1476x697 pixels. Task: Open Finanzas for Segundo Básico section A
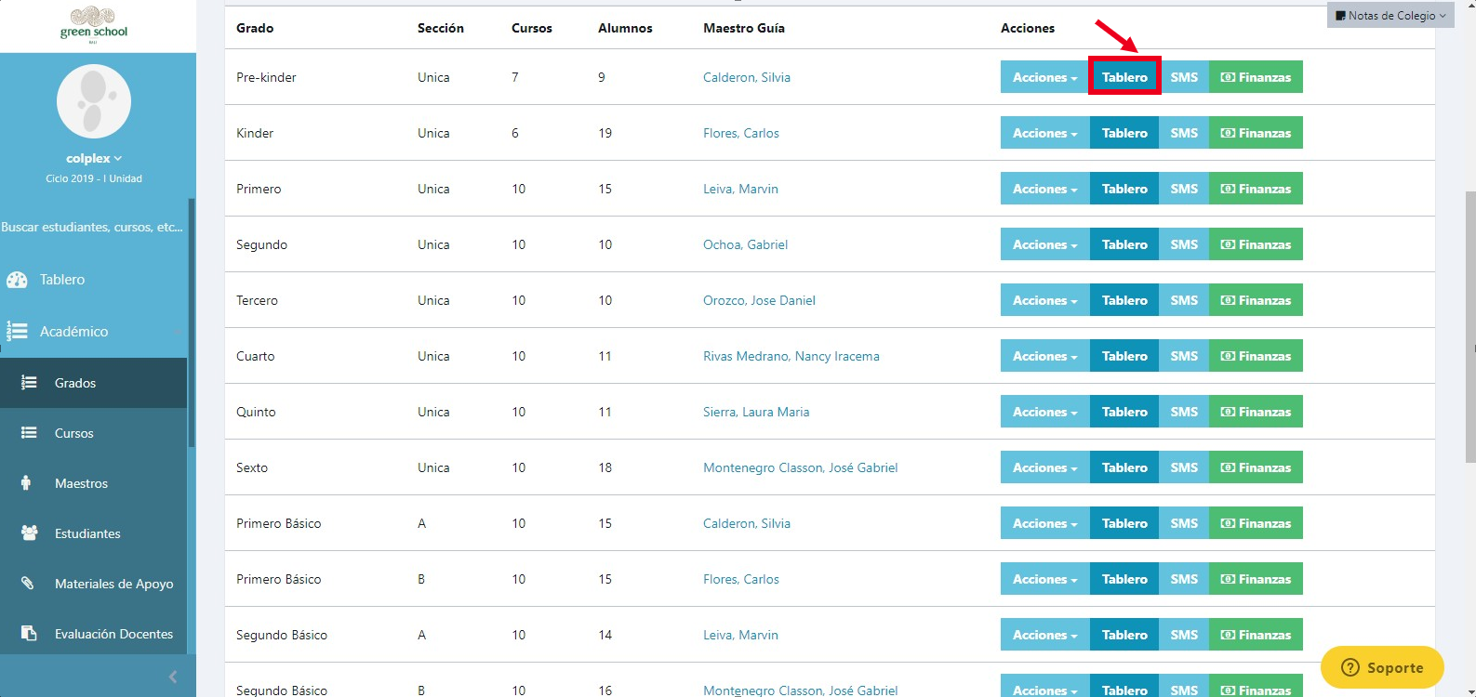1256,635
